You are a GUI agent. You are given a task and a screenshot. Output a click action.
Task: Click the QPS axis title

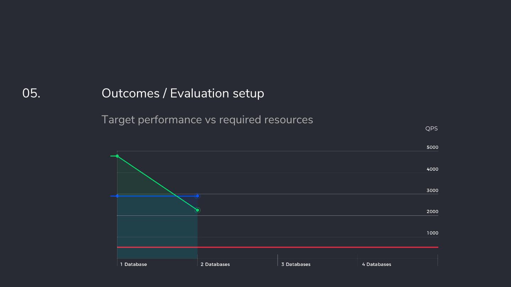coord(432,129)
